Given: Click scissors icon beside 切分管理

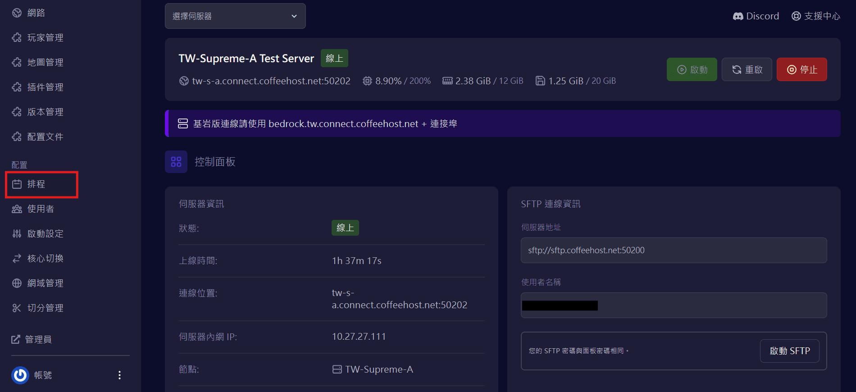Looking at the screenshot, I should coord(17,308).
